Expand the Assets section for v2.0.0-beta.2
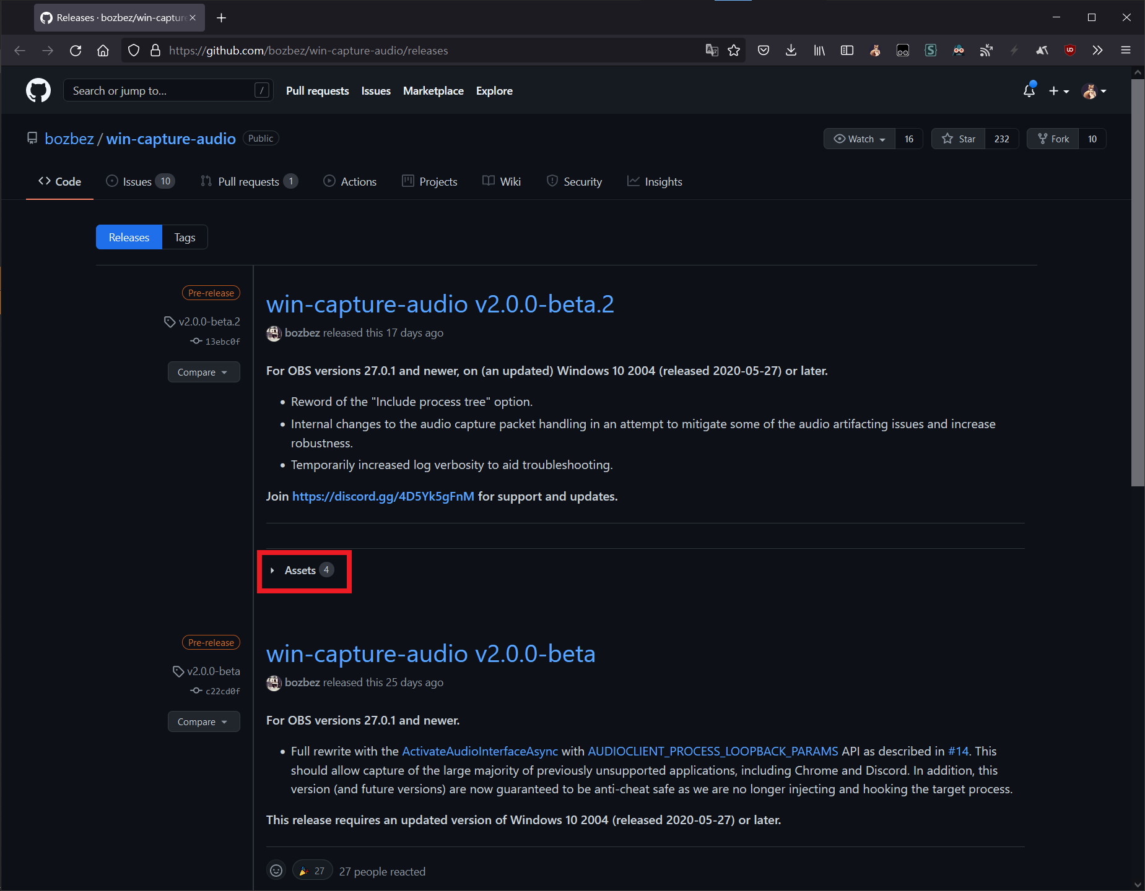 (303, 570)
